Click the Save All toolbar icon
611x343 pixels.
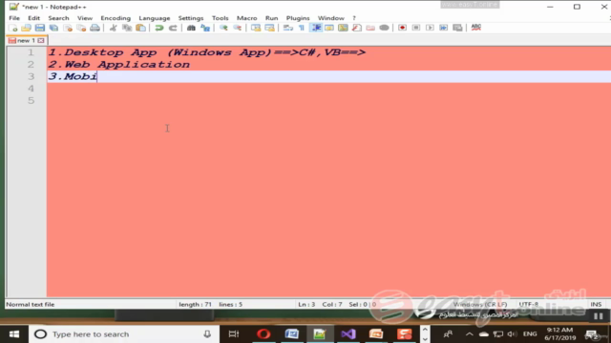pyautogui.click(x=53, y=28)
